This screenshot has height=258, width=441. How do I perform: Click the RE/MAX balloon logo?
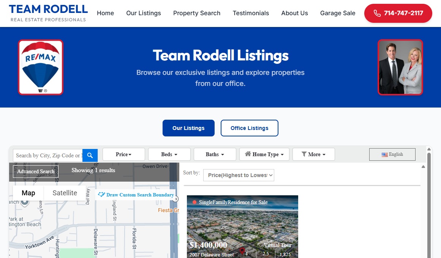(40, 66)
